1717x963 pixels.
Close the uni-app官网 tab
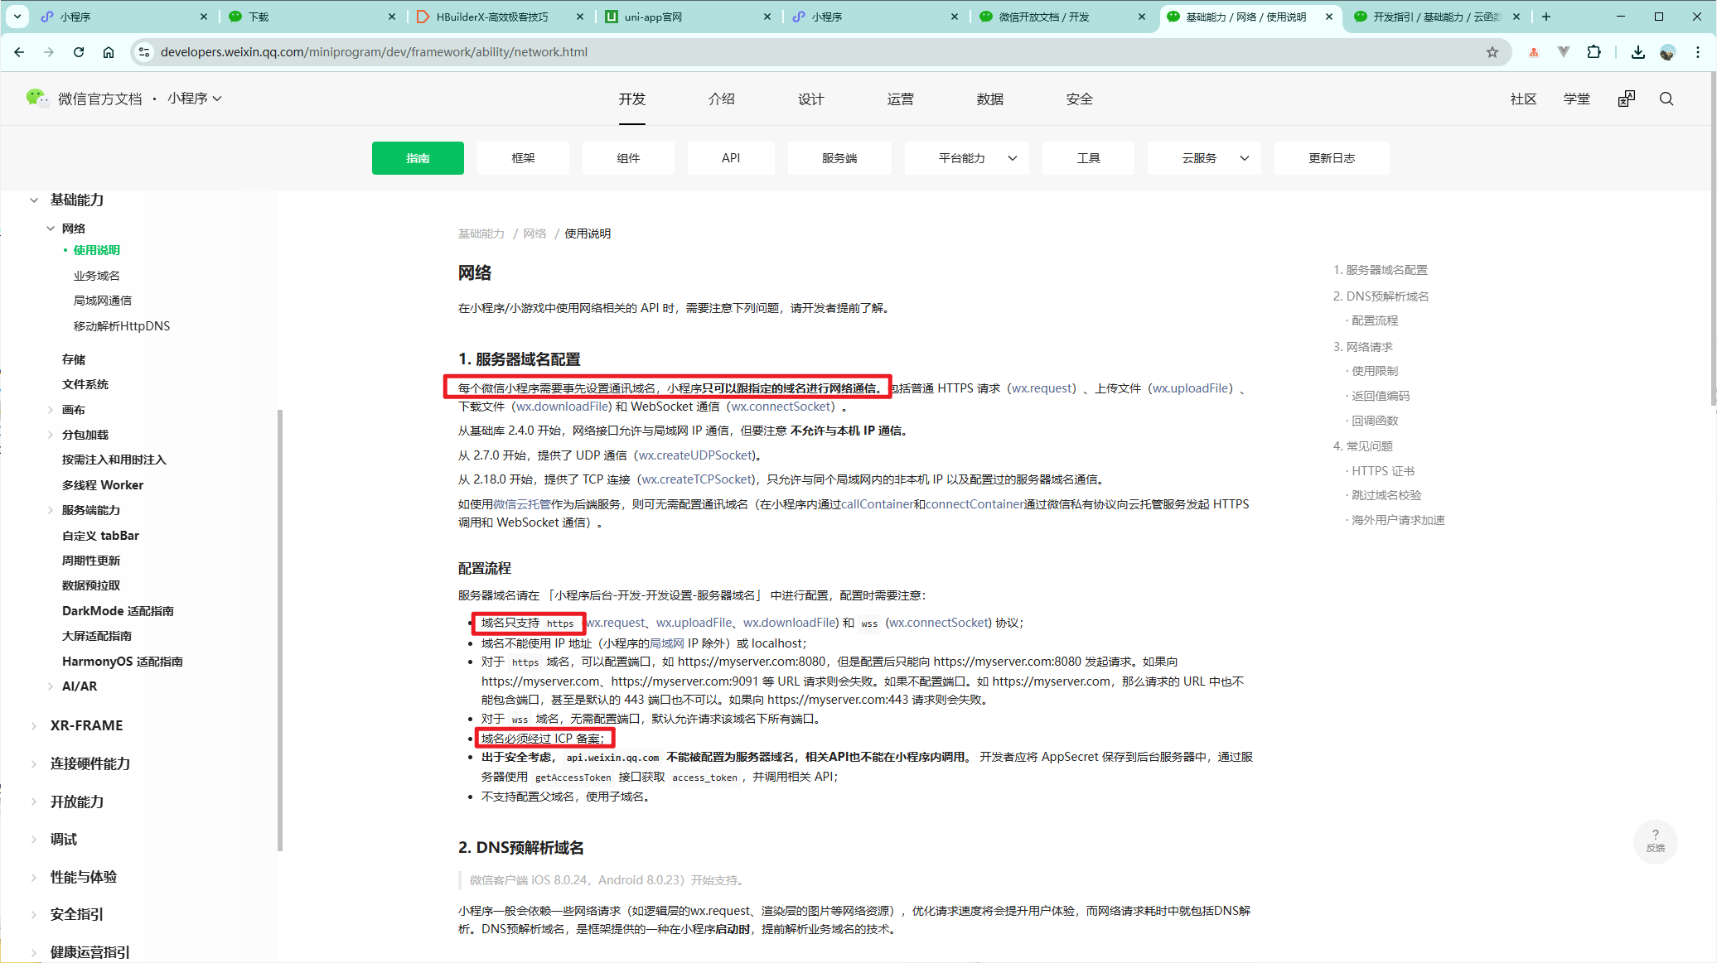coord(767,17)
